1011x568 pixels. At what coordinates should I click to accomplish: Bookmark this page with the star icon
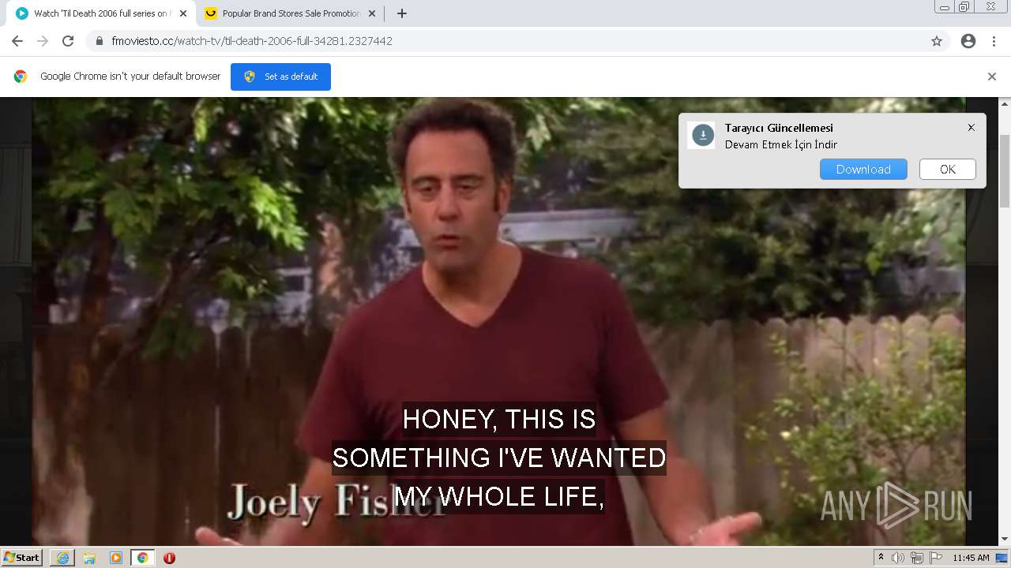937,41
